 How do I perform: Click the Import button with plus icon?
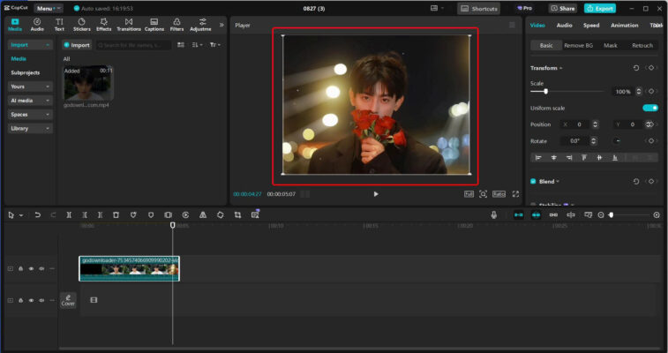(x=77, y=45)
